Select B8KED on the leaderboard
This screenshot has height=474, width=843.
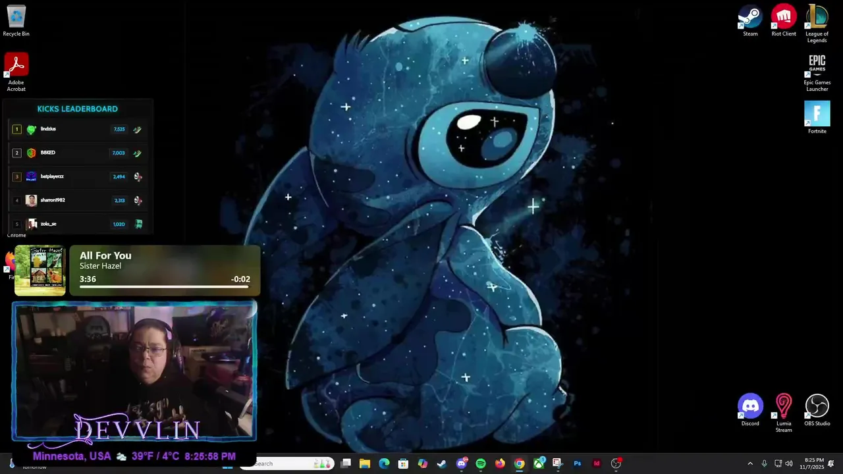tap(47, 153)
